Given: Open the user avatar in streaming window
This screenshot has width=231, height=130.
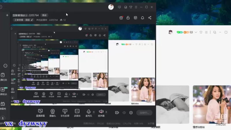Looking at the screenshot, I should [111, 7].
